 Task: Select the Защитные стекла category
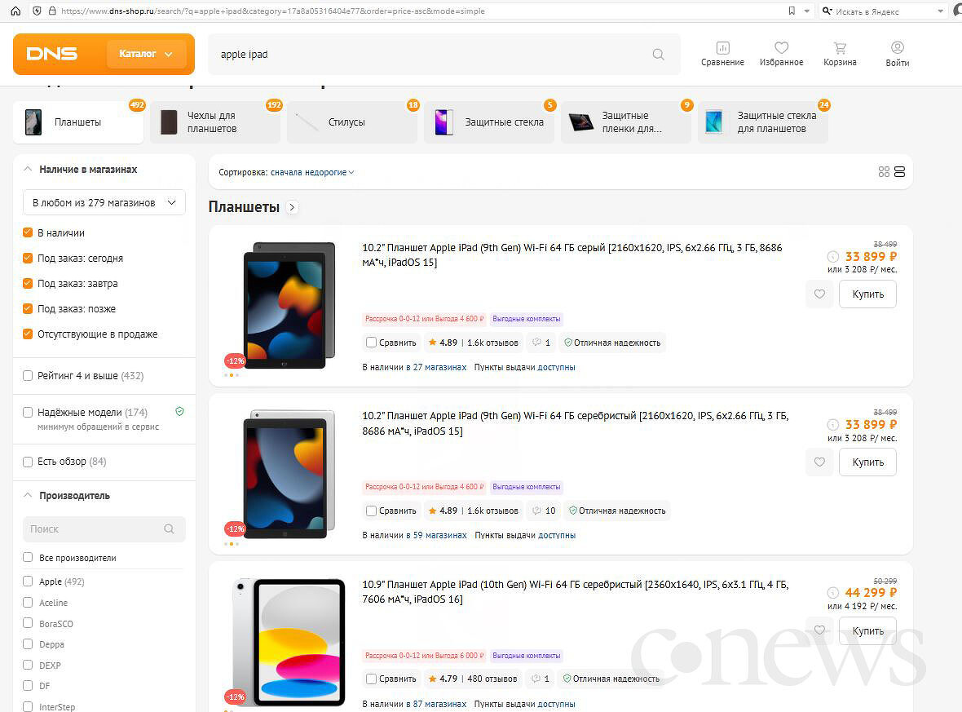point(489,122)
